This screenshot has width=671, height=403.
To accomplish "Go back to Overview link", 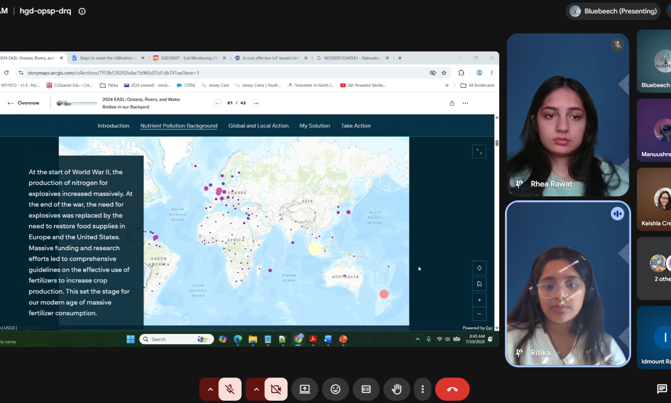I will click(23, 103).
